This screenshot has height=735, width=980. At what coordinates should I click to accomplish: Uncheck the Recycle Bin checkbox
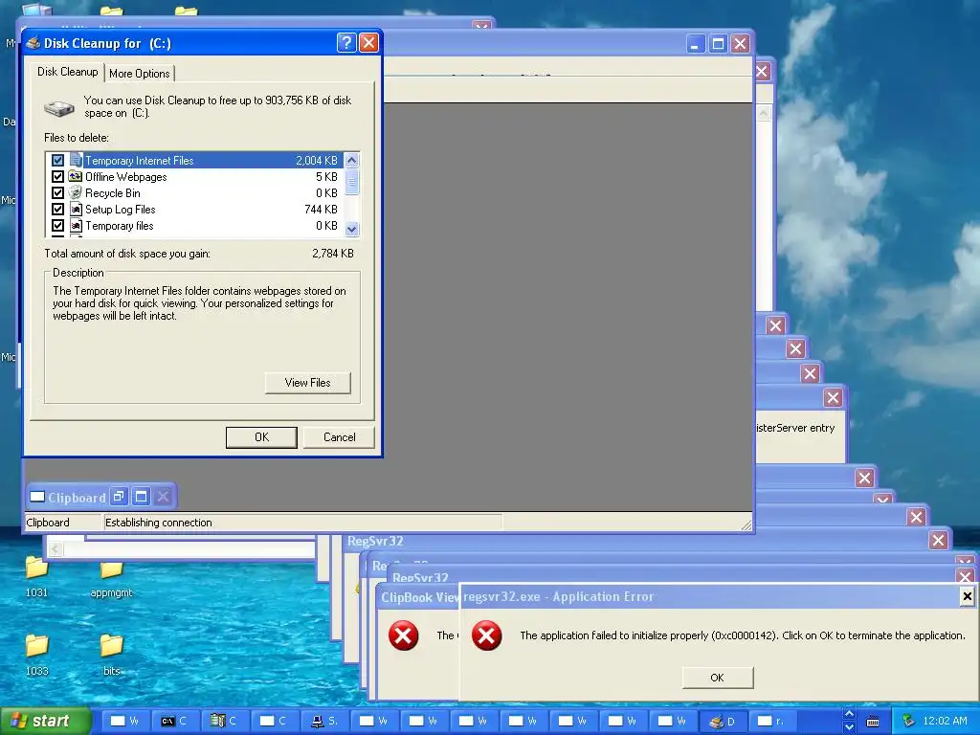57,192
